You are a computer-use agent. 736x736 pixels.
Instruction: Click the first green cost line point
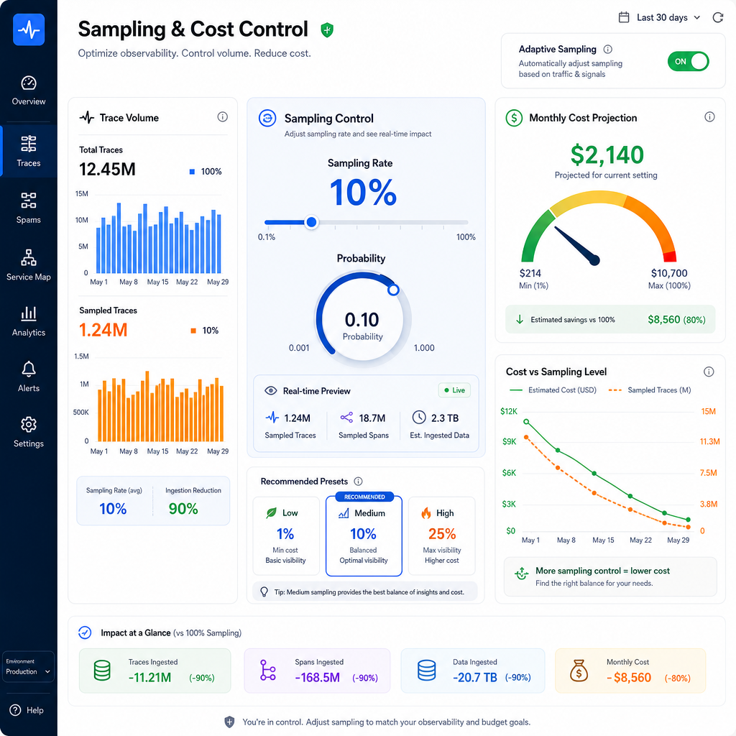point(526,422)
